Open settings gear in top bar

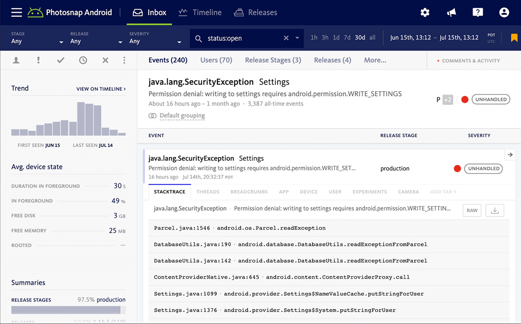click(425, 13)
